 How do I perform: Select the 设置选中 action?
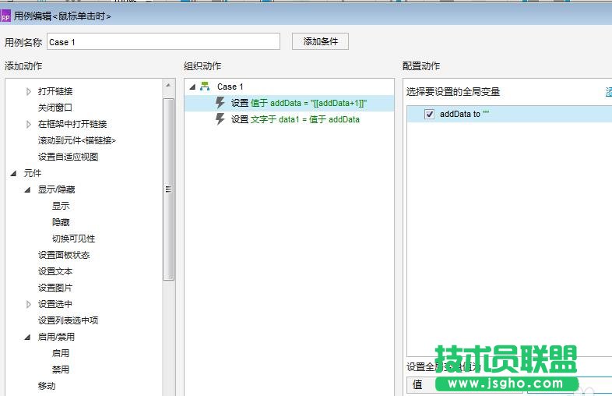(55, 304)
